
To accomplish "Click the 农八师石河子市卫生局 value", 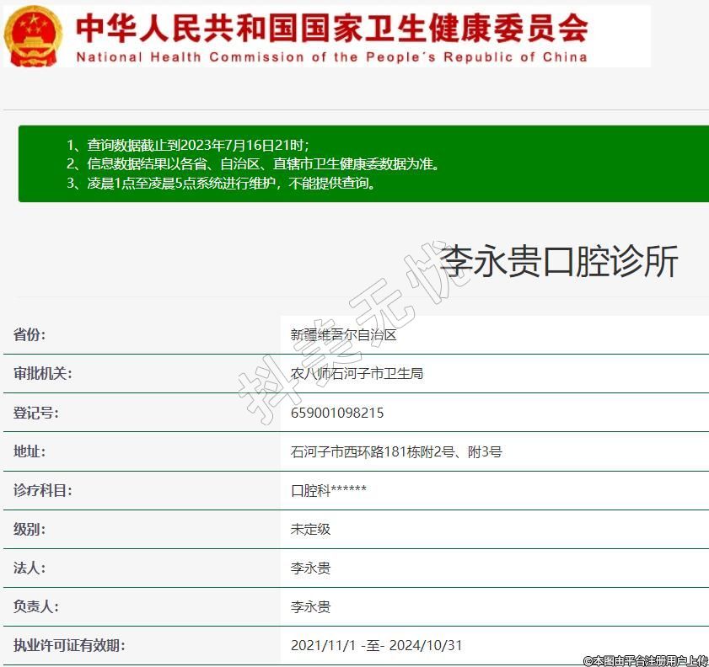I will tap(357, 373).
